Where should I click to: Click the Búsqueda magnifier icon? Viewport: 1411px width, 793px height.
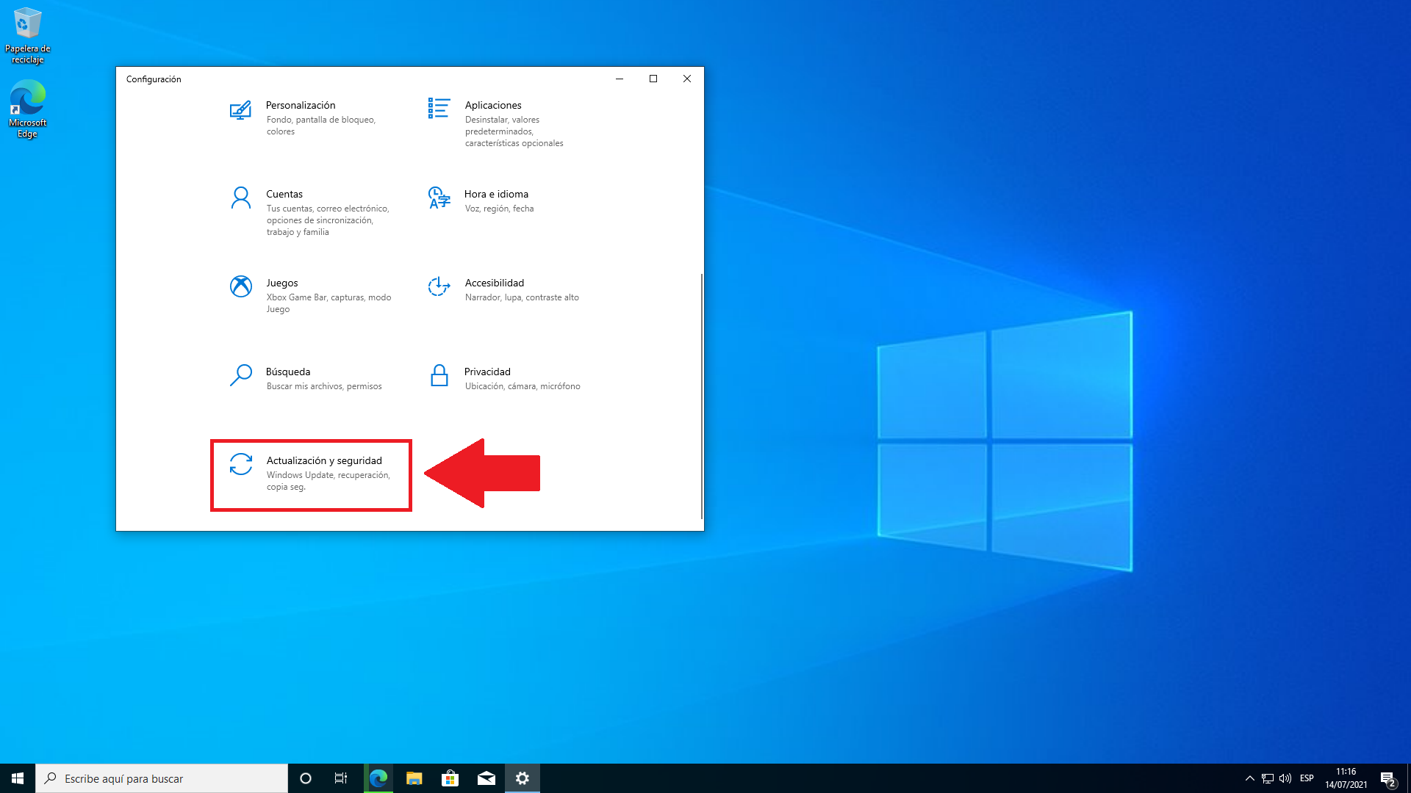pyautogui.click(x=240, y=375)
